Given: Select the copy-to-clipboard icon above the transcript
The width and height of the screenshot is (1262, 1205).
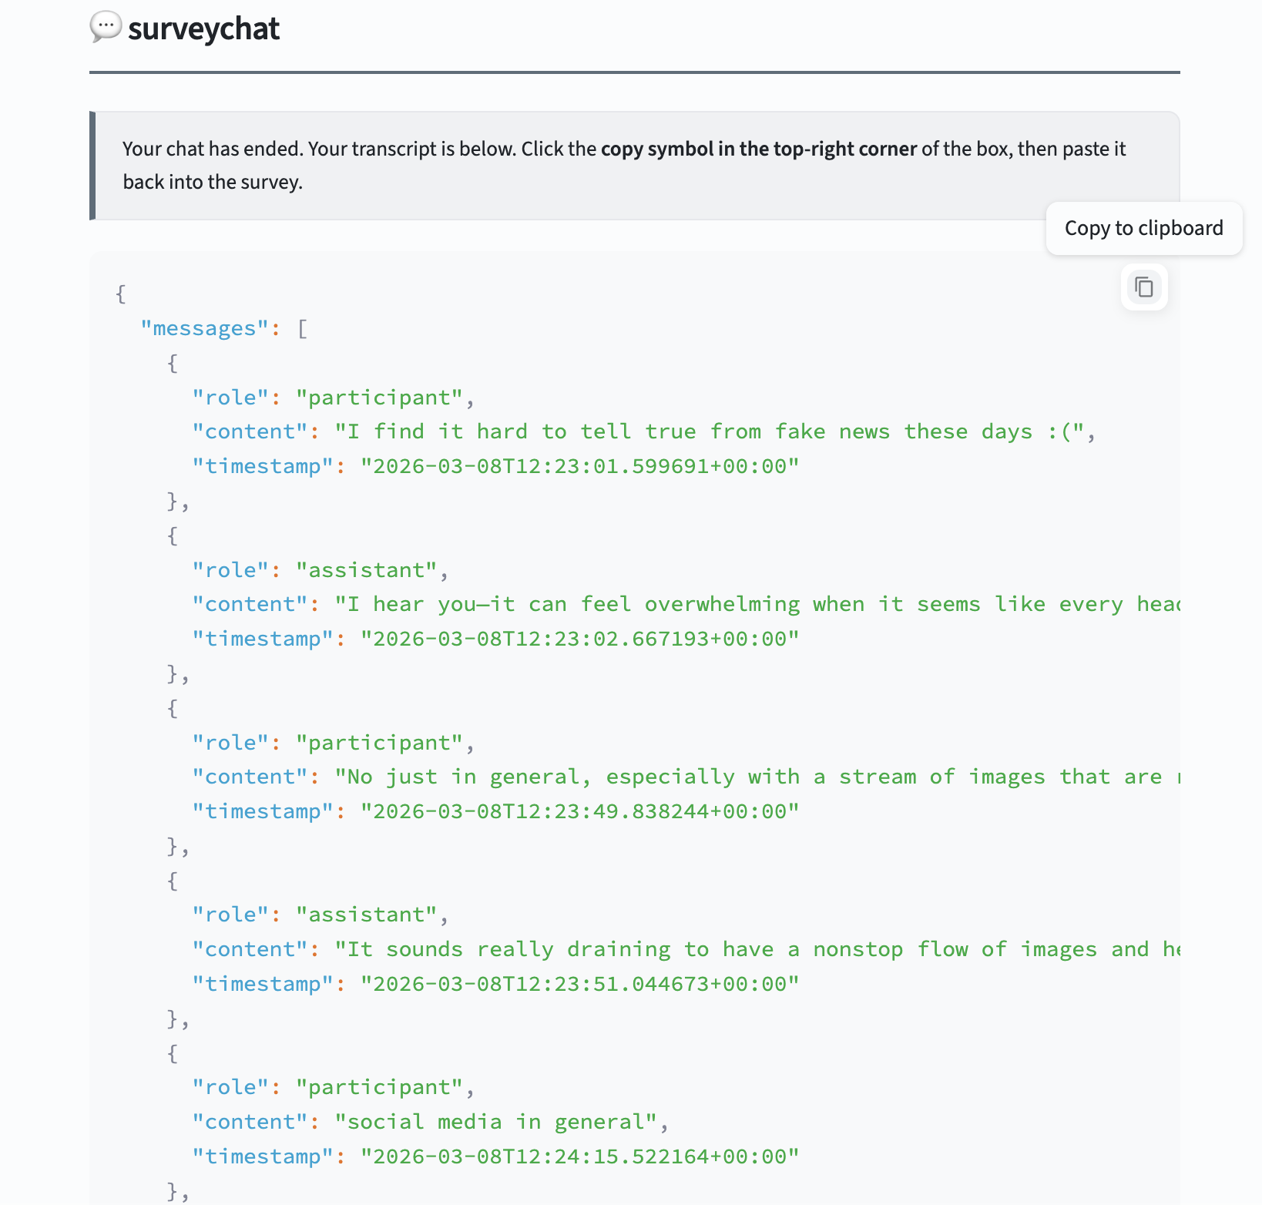Looking at the screenshot, I should coord(1143,287).
